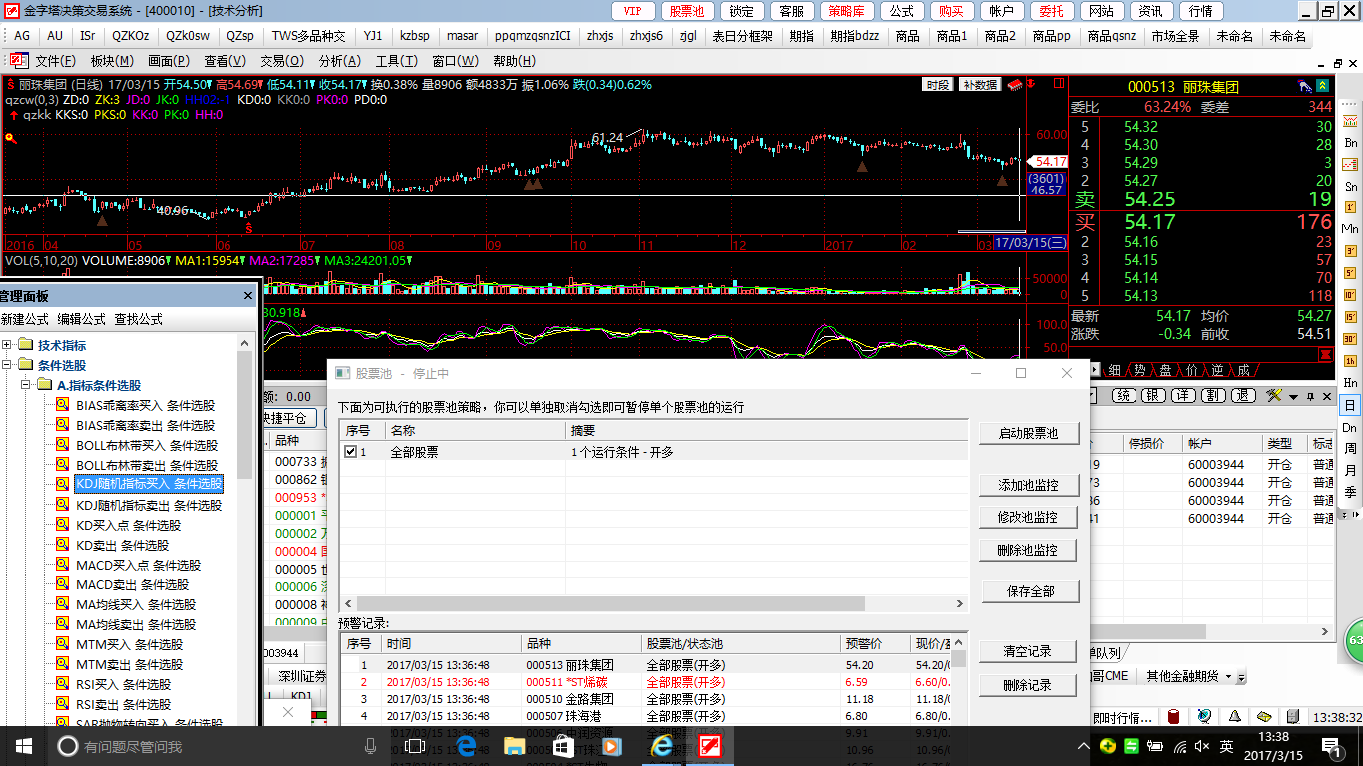Image resolution: width=1363 pixels, height=766 pixels.
Task: Click the toolbar overflow arrow beside 其他金融期货
Action: click(1242, 677)
